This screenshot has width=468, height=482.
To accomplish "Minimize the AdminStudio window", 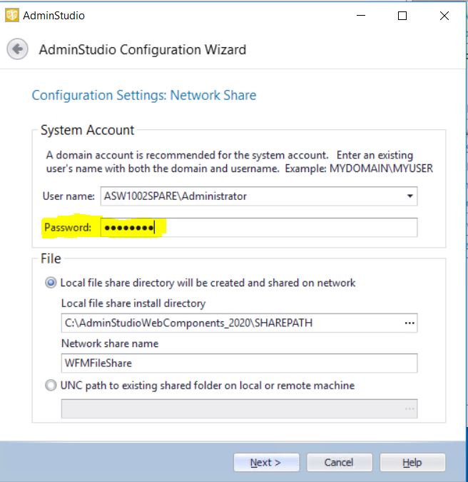I will coord(361,16).
